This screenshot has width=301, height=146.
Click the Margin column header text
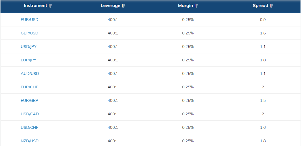pos(185,5)
